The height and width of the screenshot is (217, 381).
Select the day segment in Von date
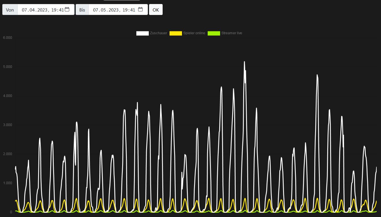25,10
